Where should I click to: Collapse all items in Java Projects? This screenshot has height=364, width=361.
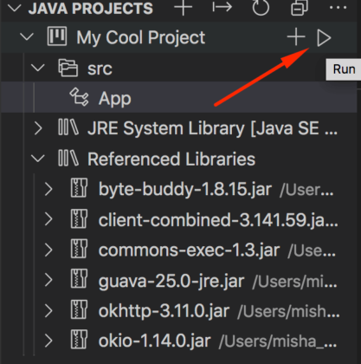coord(300,7)
